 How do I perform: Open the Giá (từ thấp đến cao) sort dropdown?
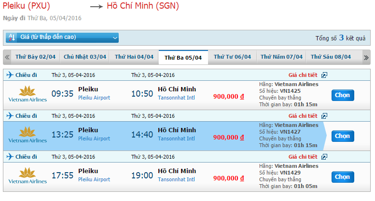point(62,38)
